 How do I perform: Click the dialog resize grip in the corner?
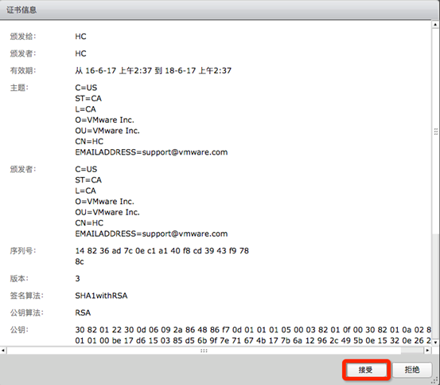click(x=436, y=381)
